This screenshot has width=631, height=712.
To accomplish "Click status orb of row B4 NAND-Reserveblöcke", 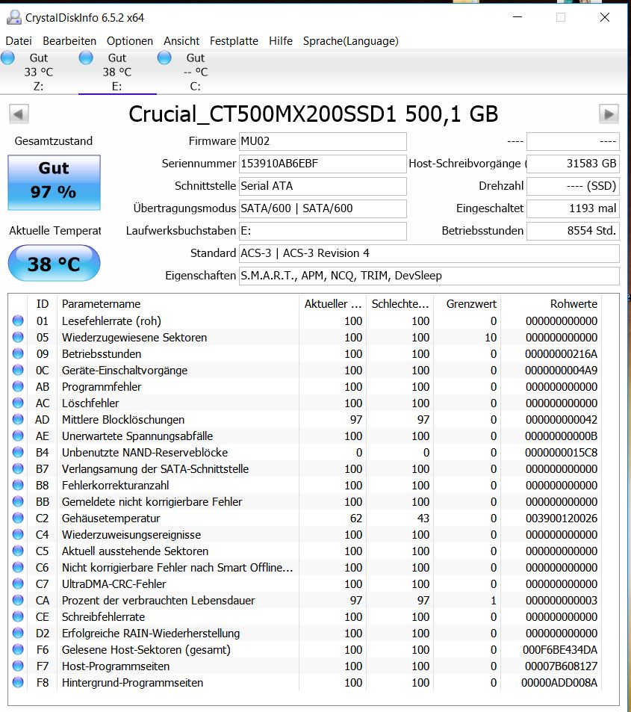I will tap(18, 452).
